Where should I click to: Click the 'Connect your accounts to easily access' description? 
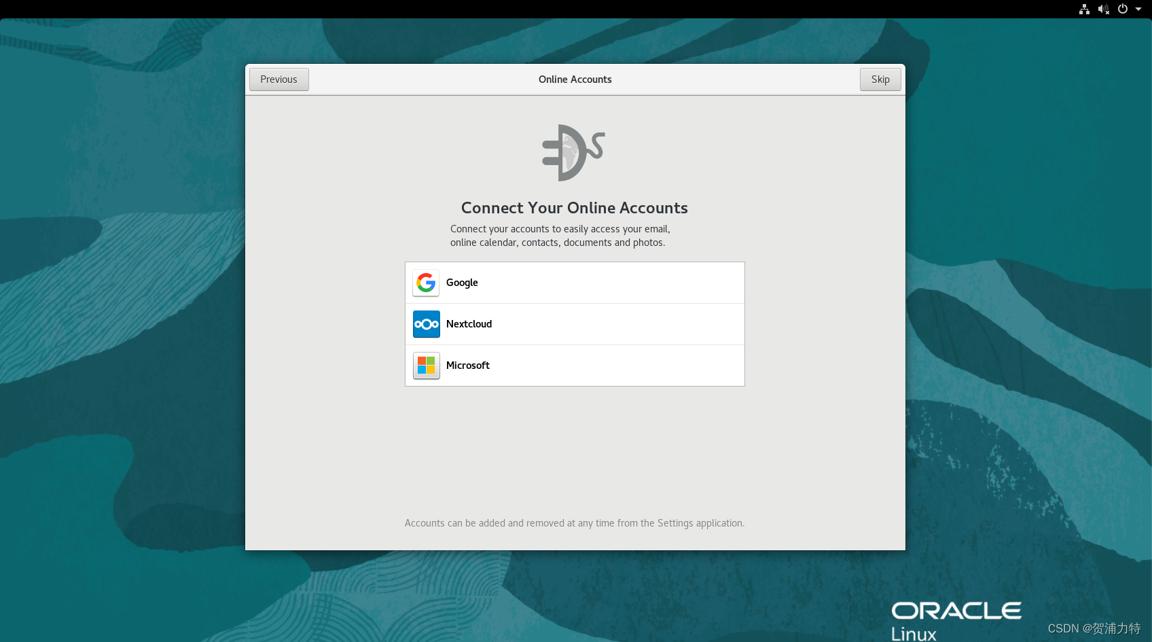[560, 236]
